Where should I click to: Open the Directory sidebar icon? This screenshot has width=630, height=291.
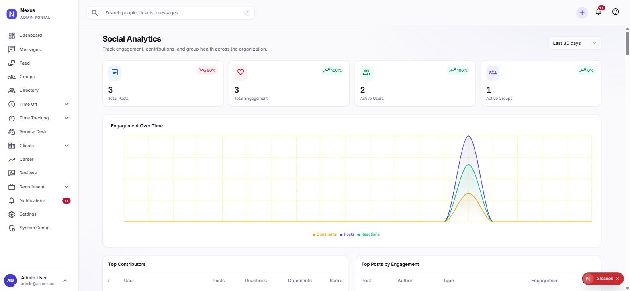click(x=12, y=91)
